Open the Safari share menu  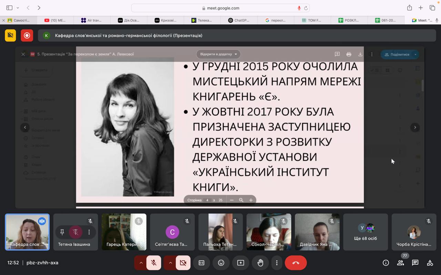click(409, 8)
